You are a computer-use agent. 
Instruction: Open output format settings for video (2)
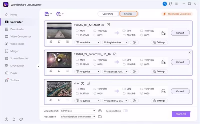point(163,91)
